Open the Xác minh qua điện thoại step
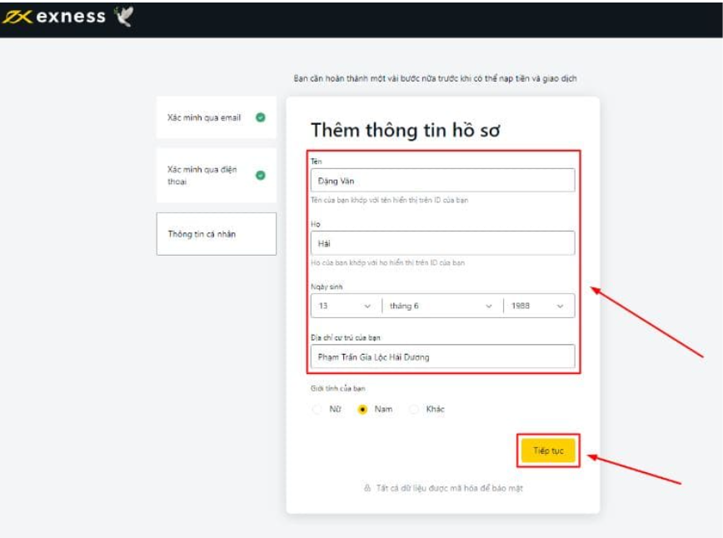This screenshot has width=723, height=538. pos(204,175)
